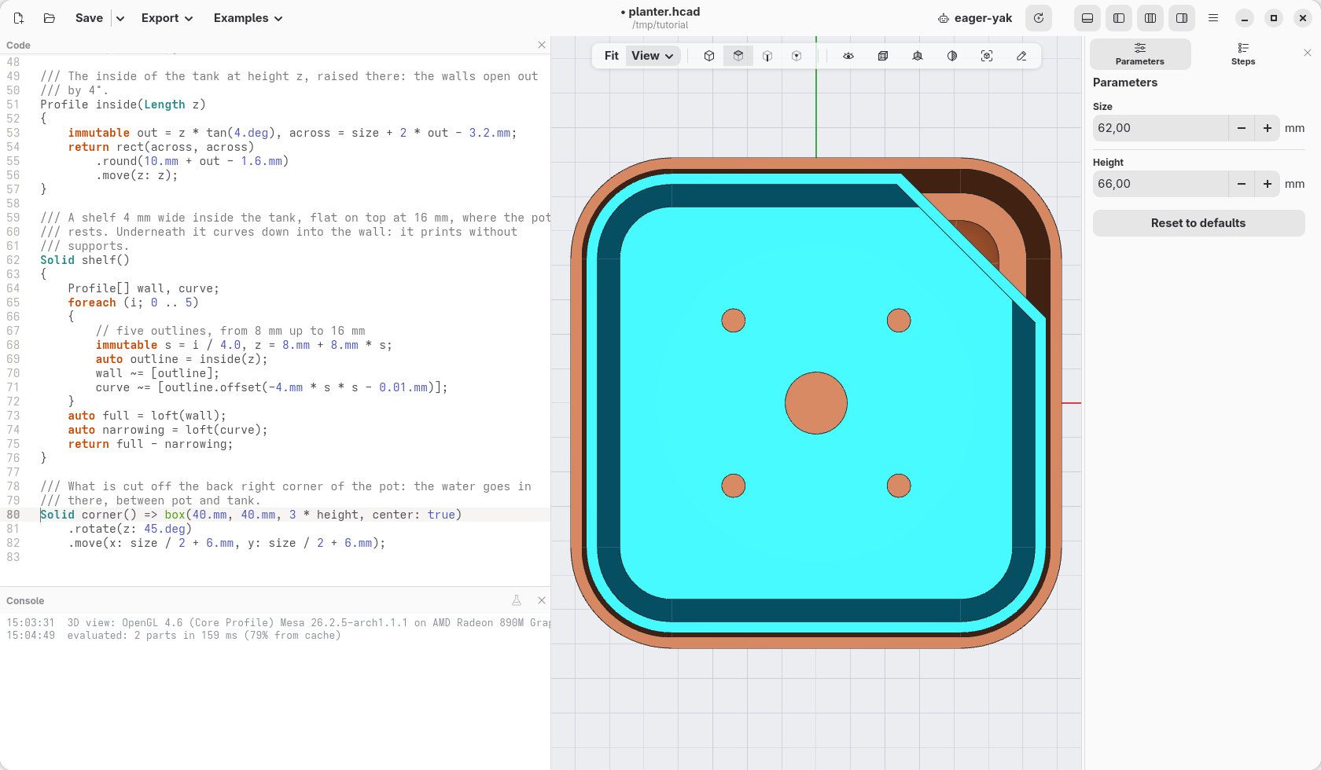
Task: Create a new file via the page icon
Action: tap(19, 18)
